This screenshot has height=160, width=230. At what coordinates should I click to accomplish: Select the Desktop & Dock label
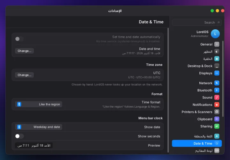click(200, 66)
